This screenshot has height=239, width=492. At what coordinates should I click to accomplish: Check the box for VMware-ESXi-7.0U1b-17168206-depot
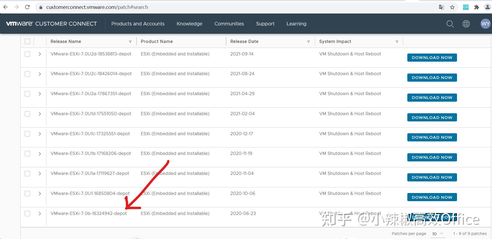tap(27, 154)
